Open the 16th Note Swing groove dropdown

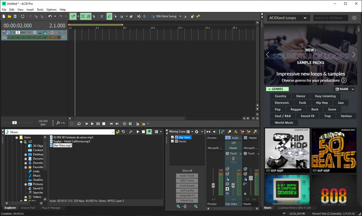[180, 16]
